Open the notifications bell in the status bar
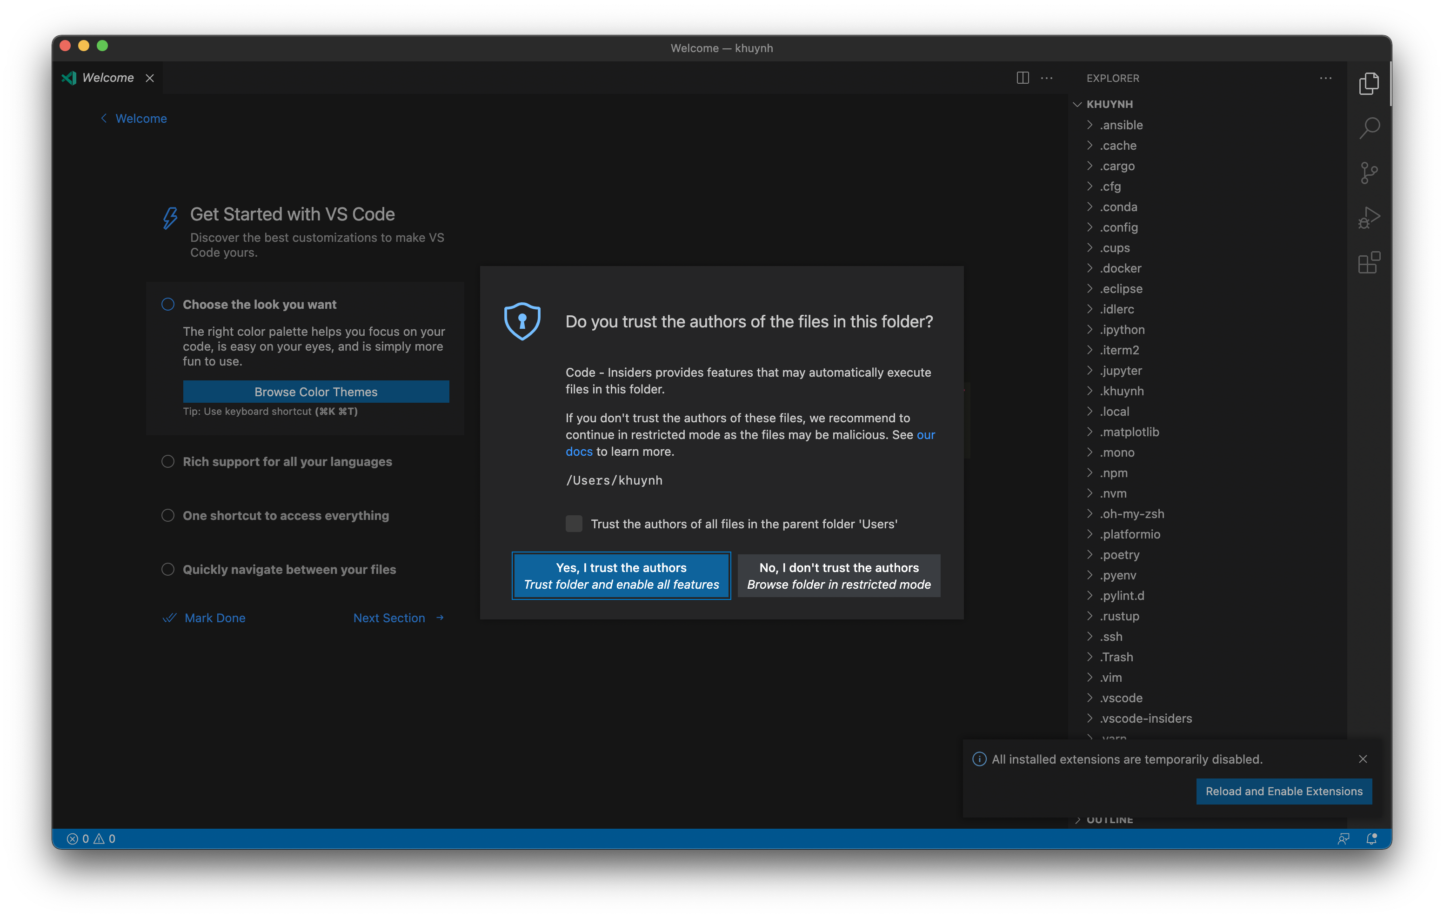 (1371, 838)
